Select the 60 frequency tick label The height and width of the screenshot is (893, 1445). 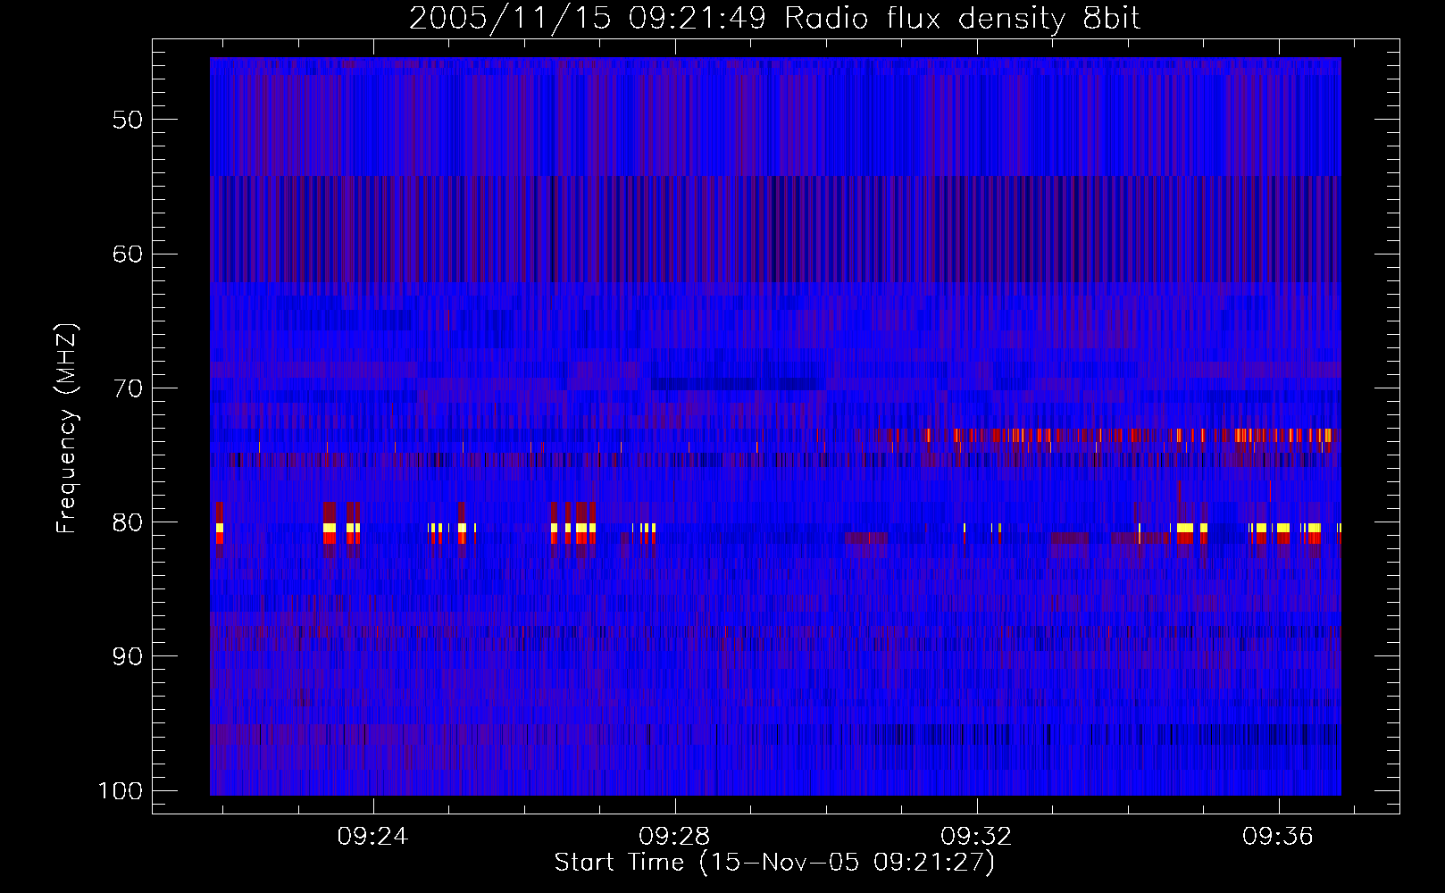click(x=128, y=254)
